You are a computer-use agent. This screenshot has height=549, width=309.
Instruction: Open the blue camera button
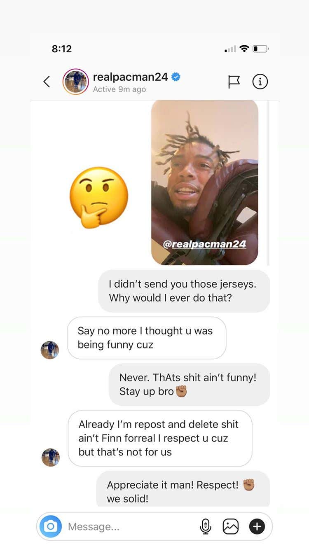(x=51, y=526)
